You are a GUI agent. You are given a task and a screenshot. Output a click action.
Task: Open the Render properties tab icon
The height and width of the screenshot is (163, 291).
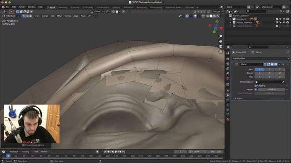click(x=228, y=59)
